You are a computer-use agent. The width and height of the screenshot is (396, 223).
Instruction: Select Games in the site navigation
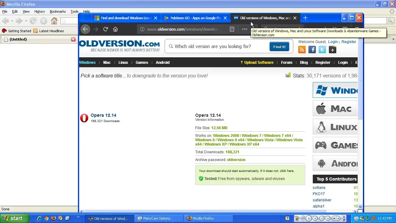(x=142, y=62)
